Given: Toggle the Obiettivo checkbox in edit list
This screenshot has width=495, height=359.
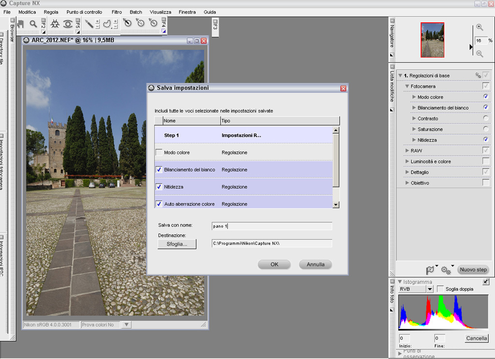Looking at the screenshot, I should click(x=486, y=183).
